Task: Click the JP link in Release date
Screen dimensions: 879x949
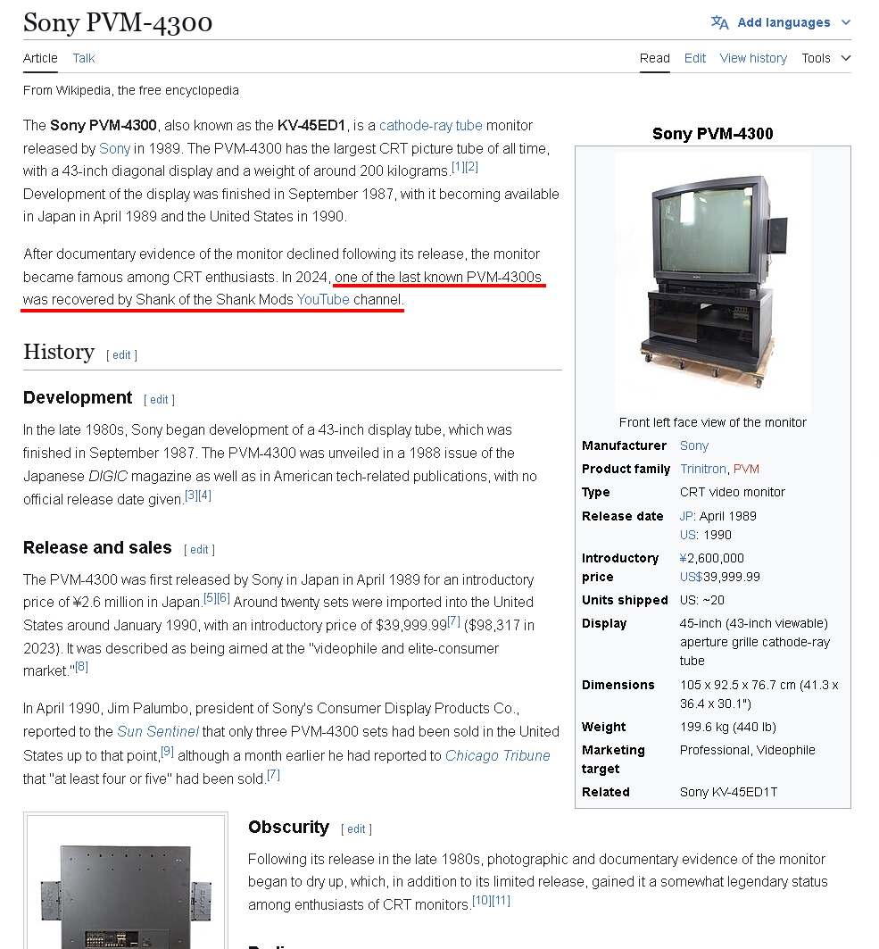Action: 686,516
